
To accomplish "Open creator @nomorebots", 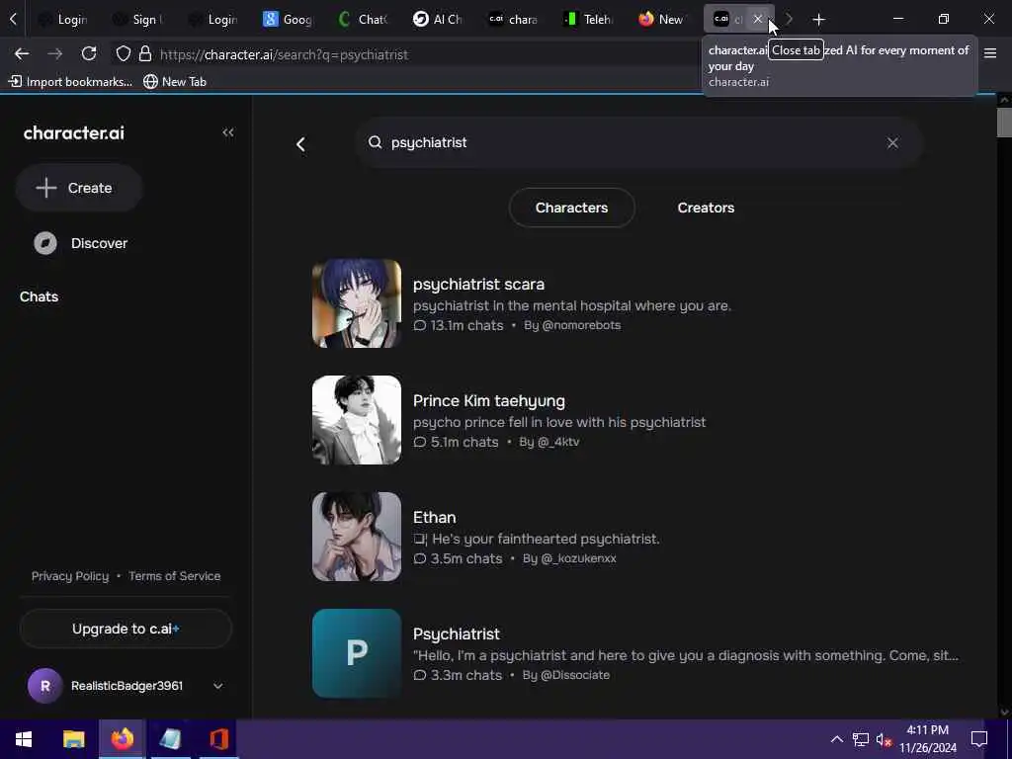I will [581, 325].
